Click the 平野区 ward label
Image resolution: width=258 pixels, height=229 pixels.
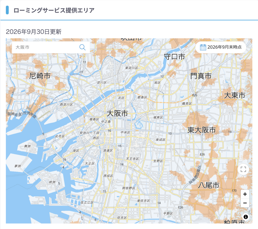[168, 213]
